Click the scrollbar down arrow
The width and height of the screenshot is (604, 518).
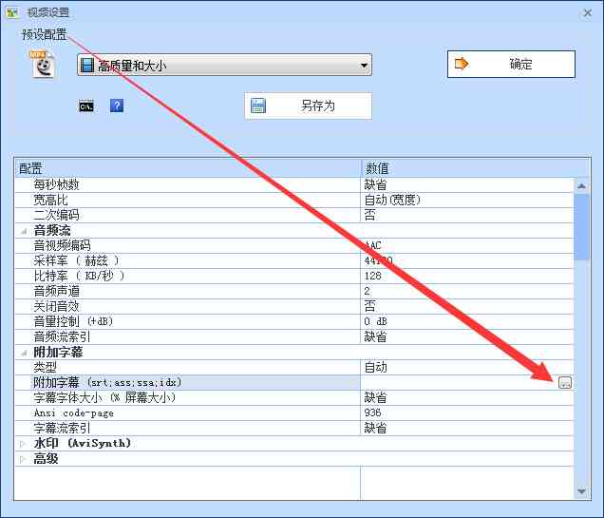pos(581,491)
